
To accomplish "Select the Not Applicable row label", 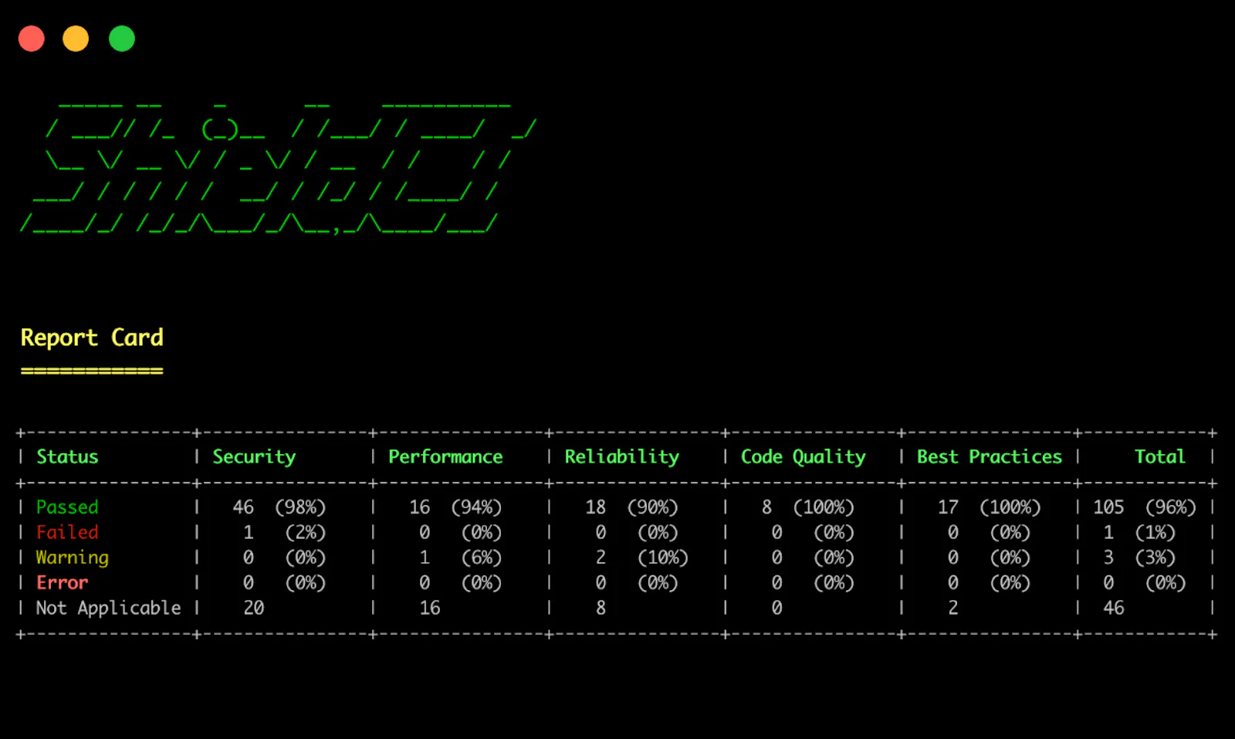I will [x=108, y=608].
